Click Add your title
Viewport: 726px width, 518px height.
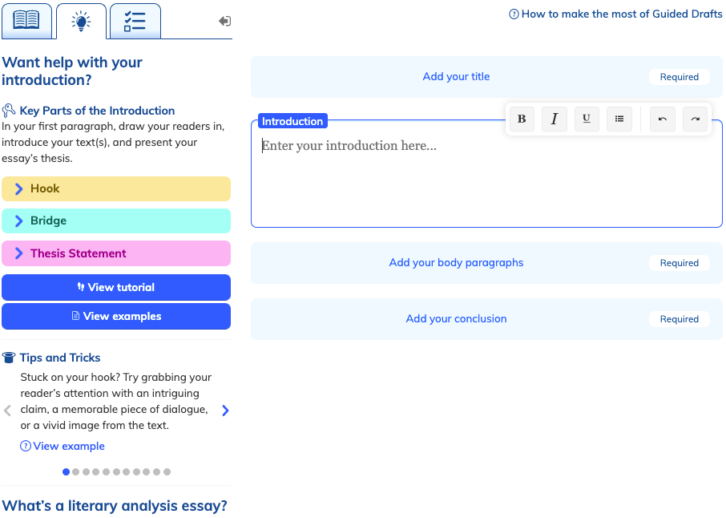(x=456, y=76)
